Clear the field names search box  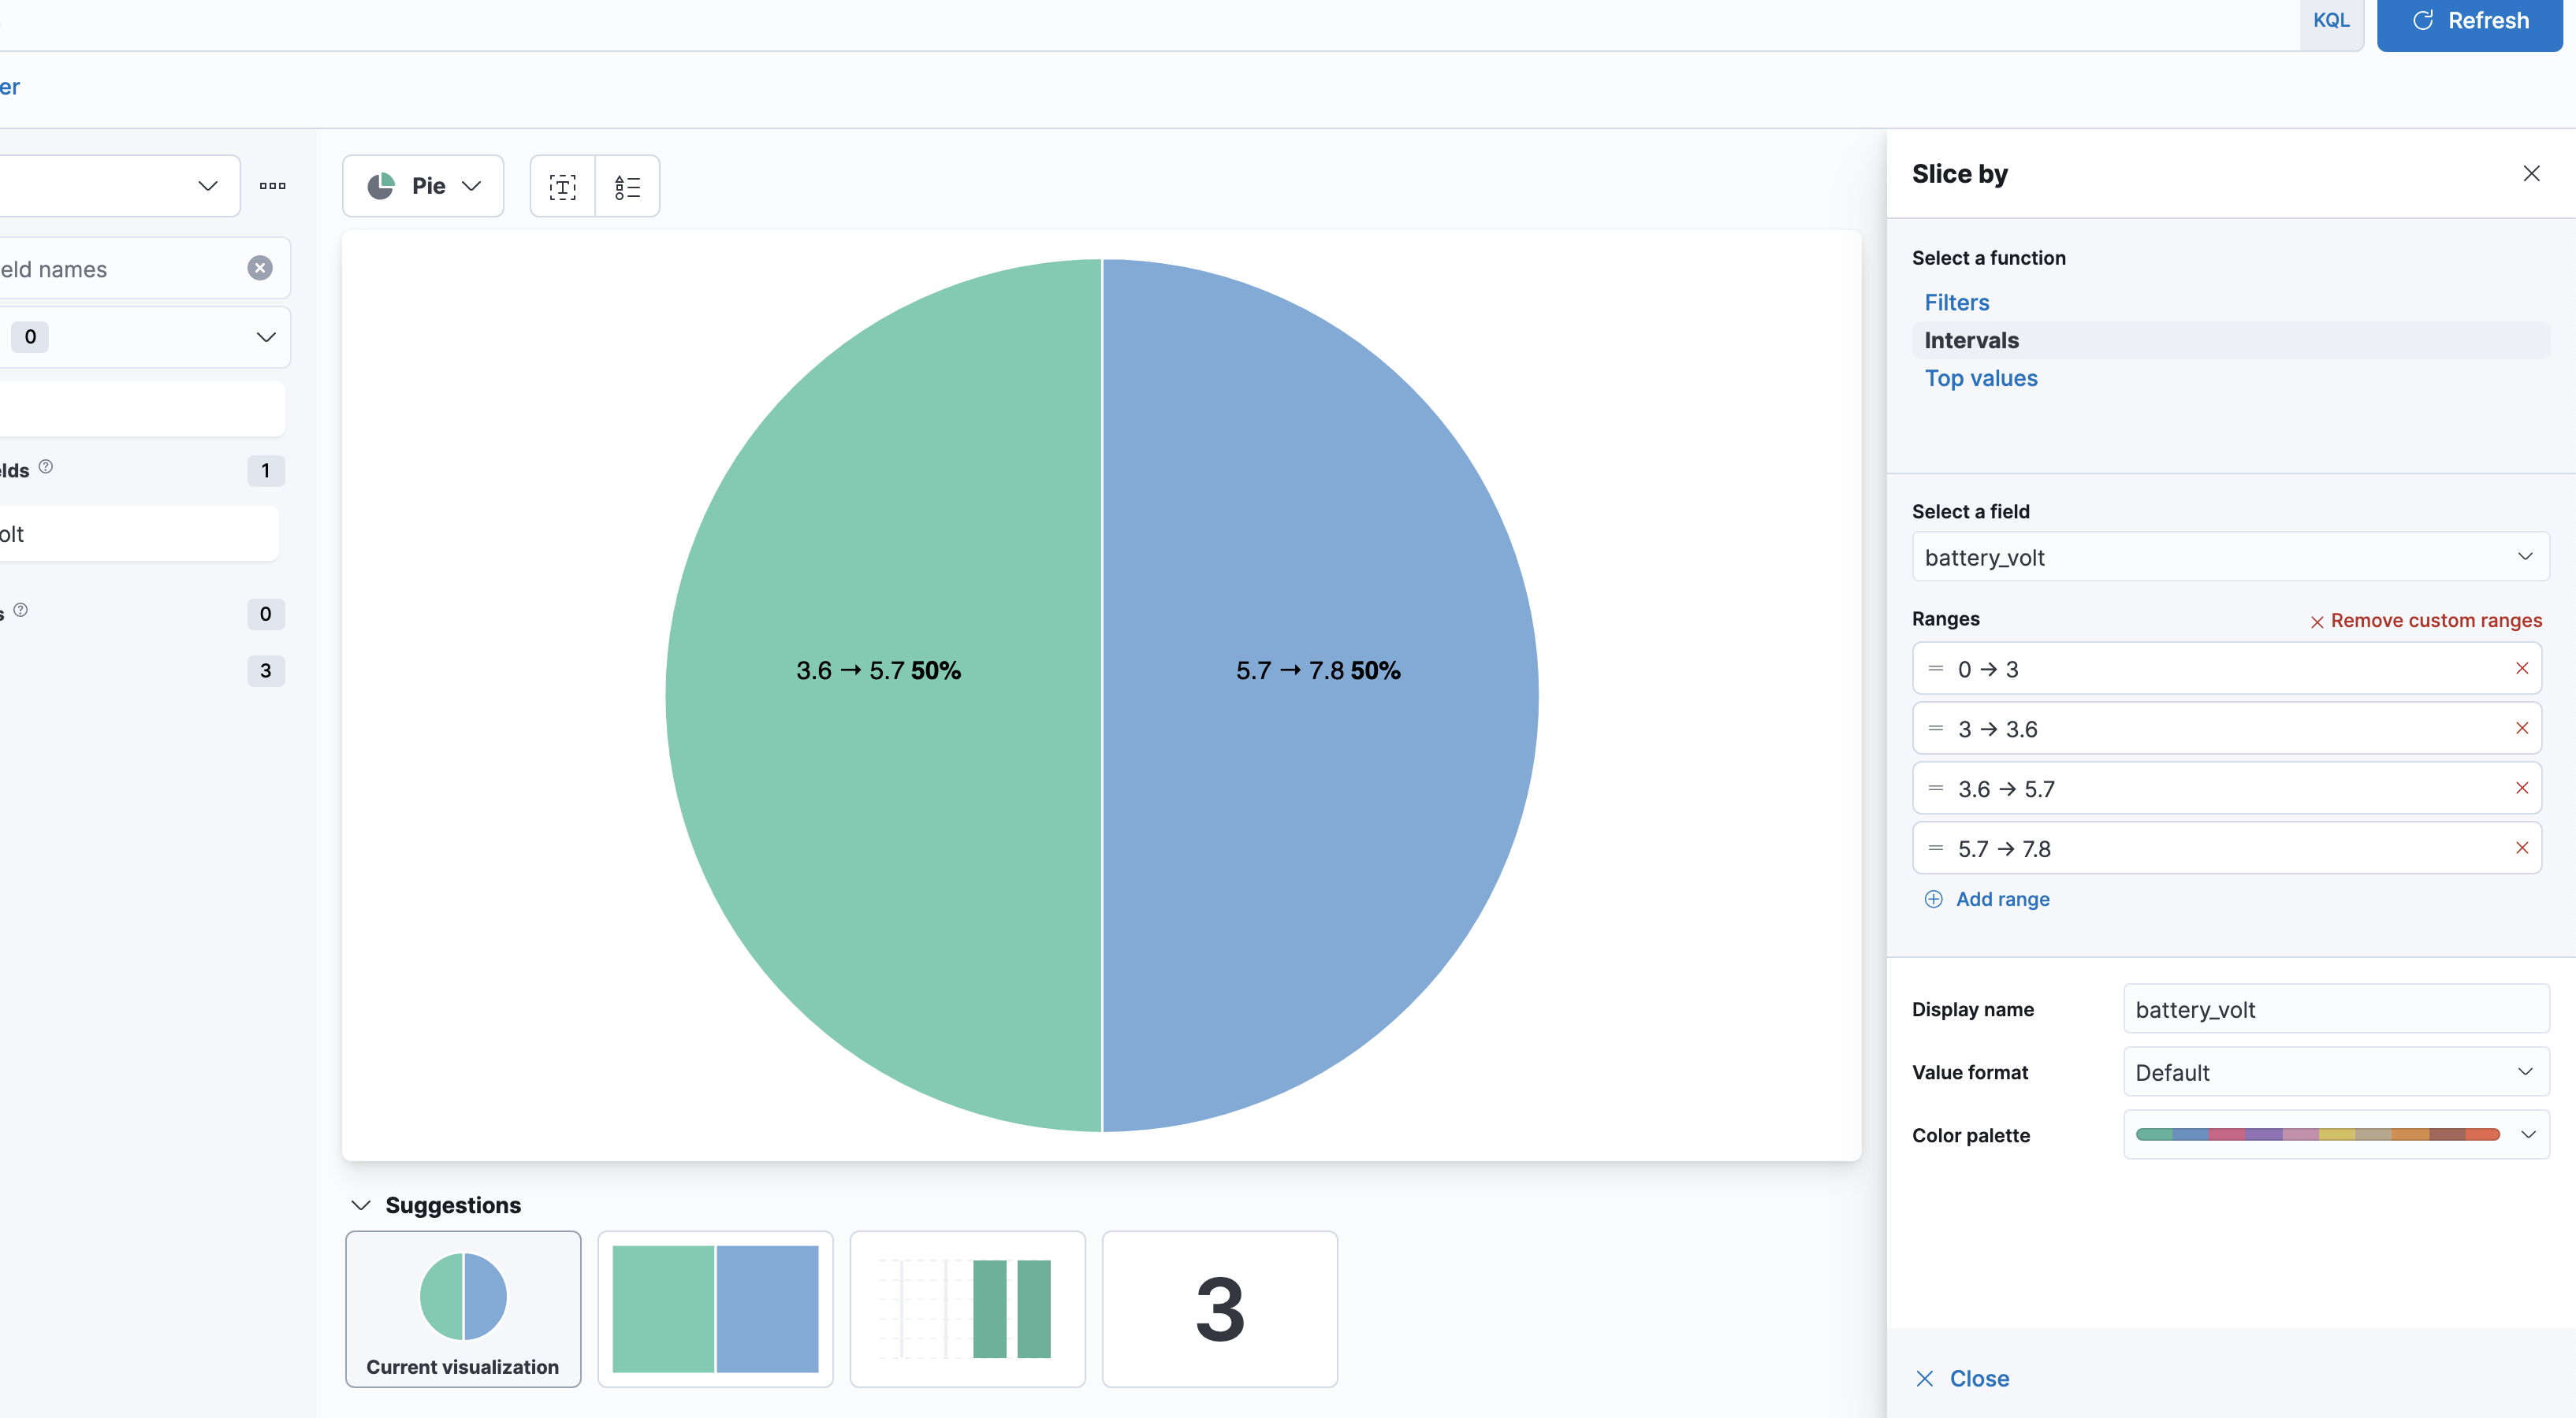pyautogui.click(x=260, y=268)
